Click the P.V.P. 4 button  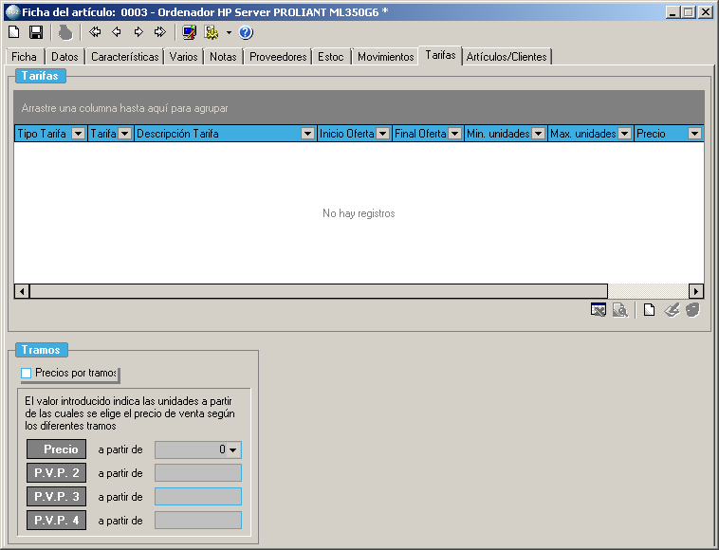(56, 521)
